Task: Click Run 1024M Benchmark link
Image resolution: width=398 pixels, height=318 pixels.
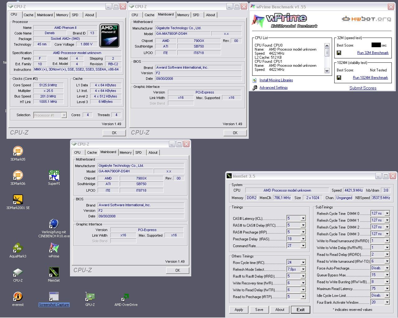Action: coord(370,78)
